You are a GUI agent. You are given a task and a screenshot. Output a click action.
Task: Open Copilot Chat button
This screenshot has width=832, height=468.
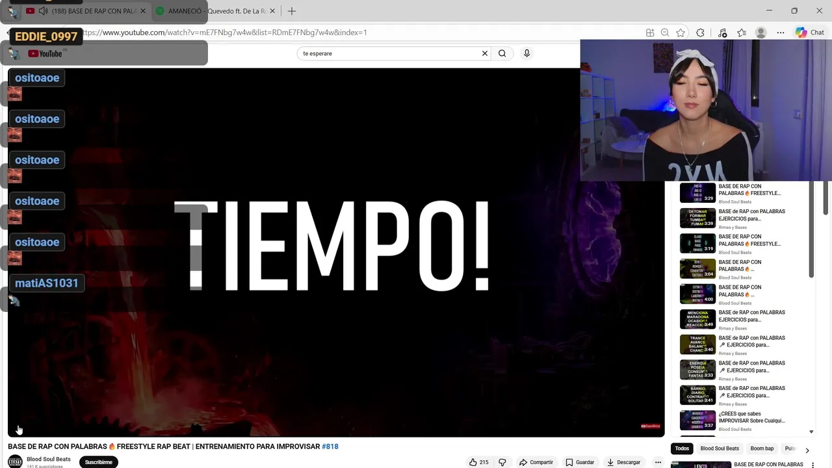810,32
